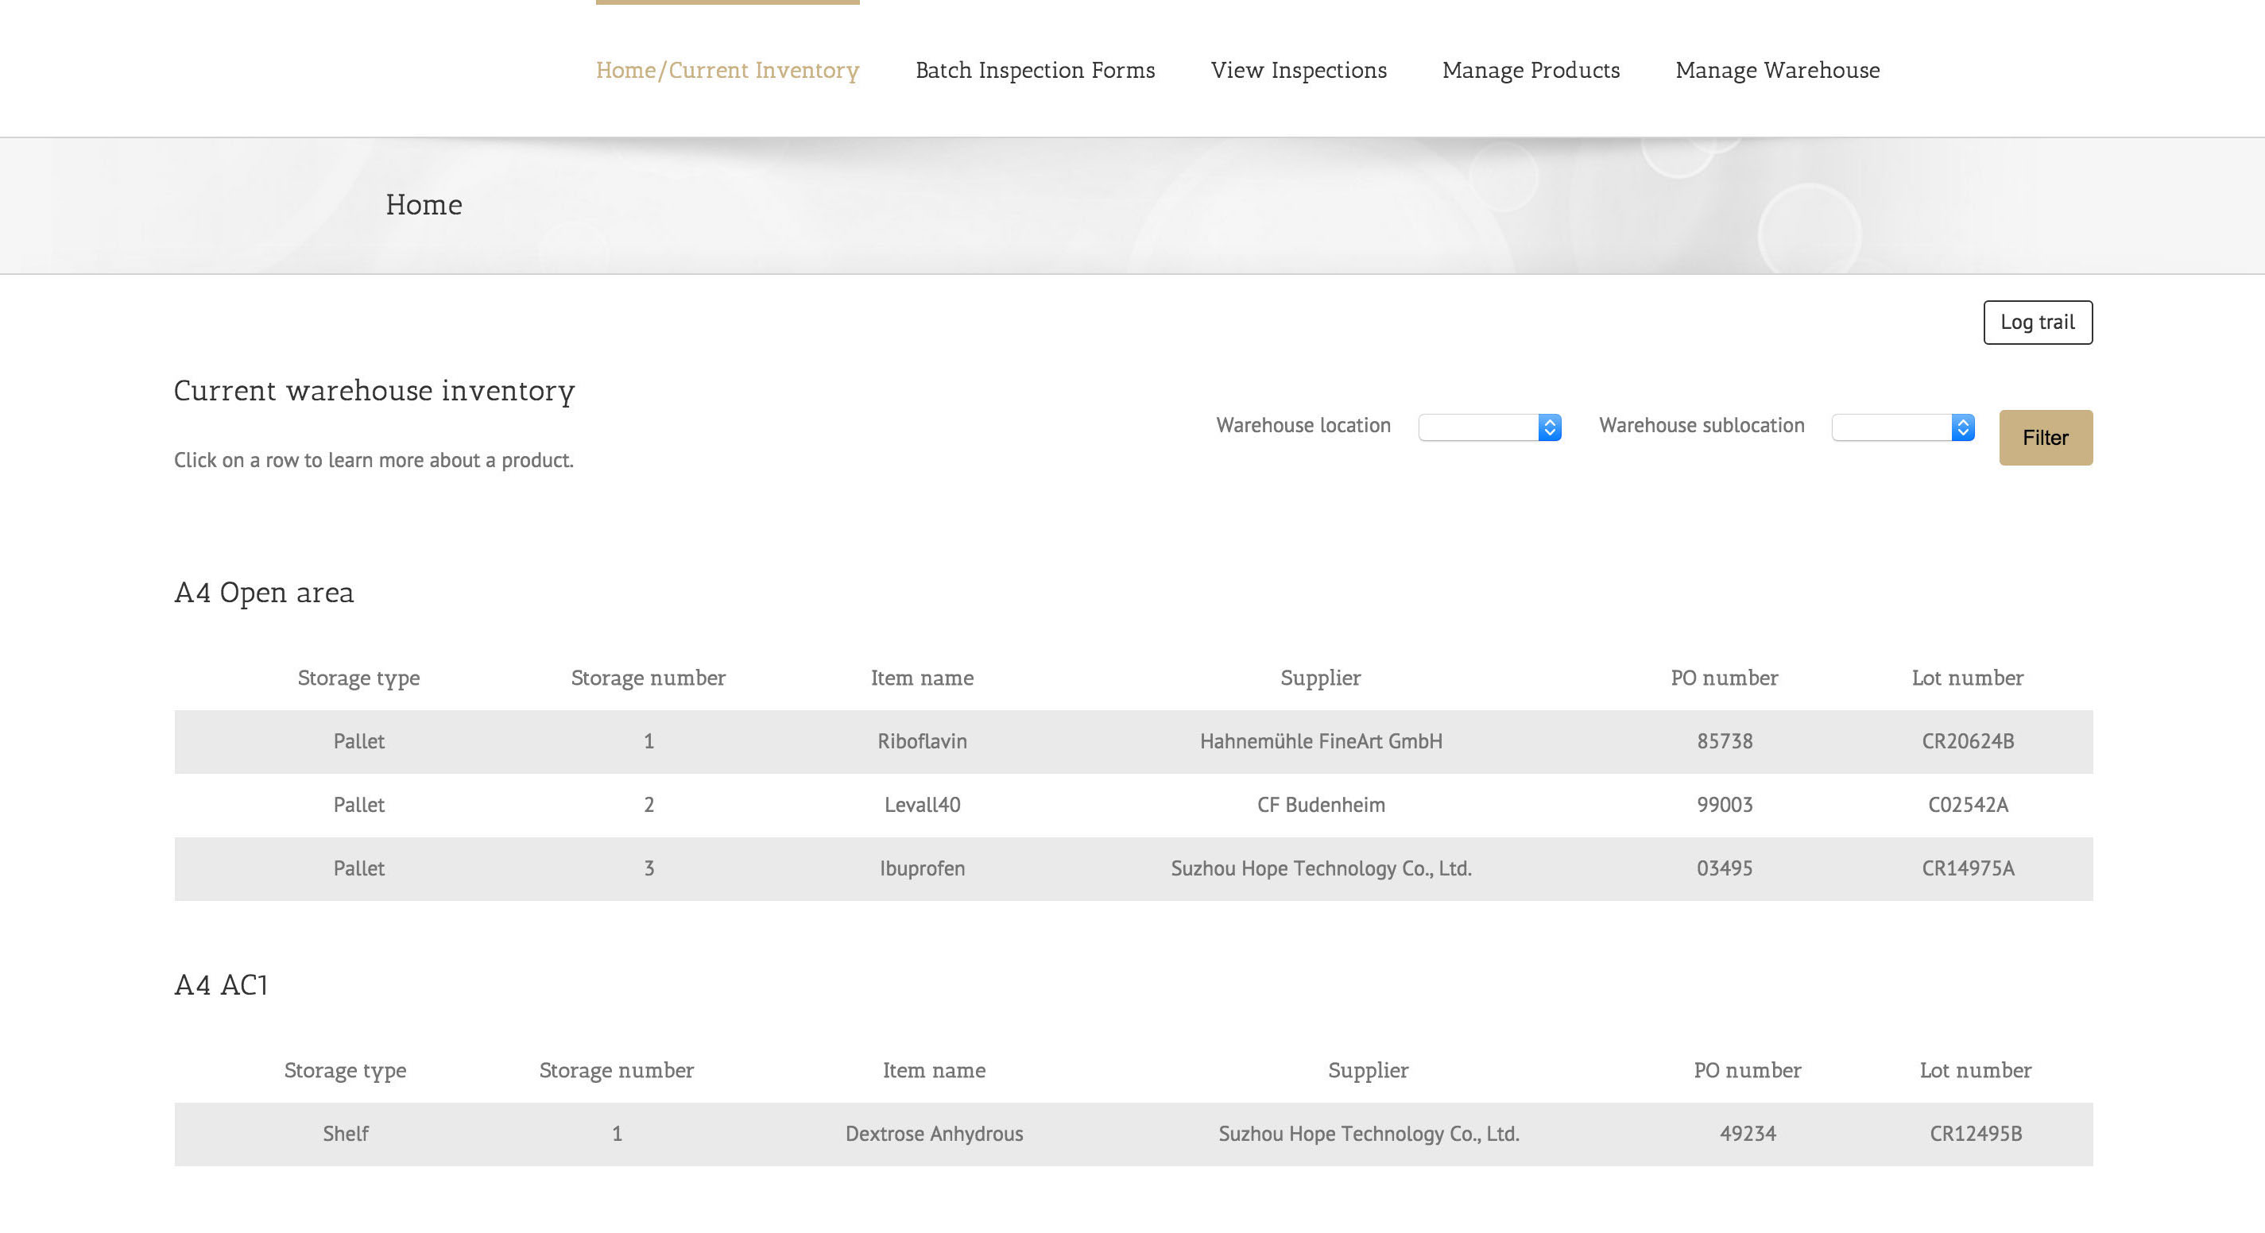Click Lot number header in A4 AC1 table
Screen dimensions: 2265x1233
pyautogui.click(x=1976, y=1070)
